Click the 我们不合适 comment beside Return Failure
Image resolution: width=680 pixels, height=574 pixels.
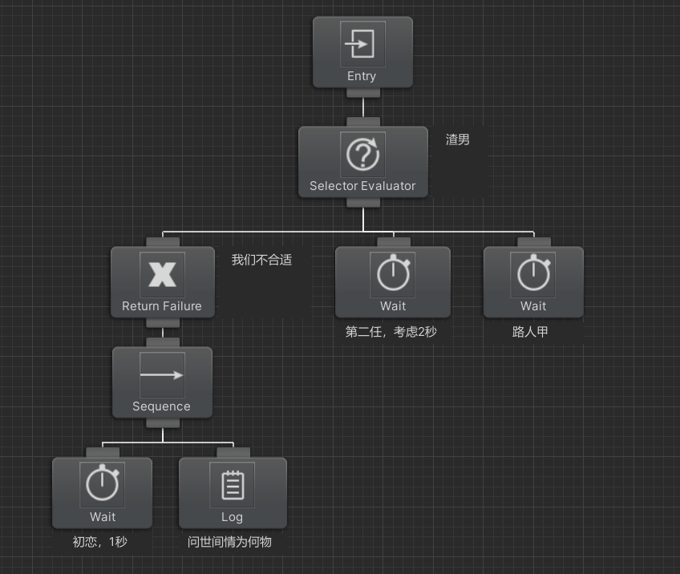coord(261,261)
